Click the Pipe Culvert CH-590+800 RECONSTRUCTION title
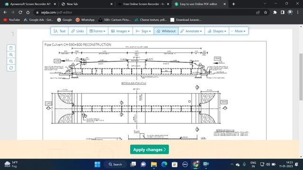Screen dimensions: 303x170 (x=78, y=45)
